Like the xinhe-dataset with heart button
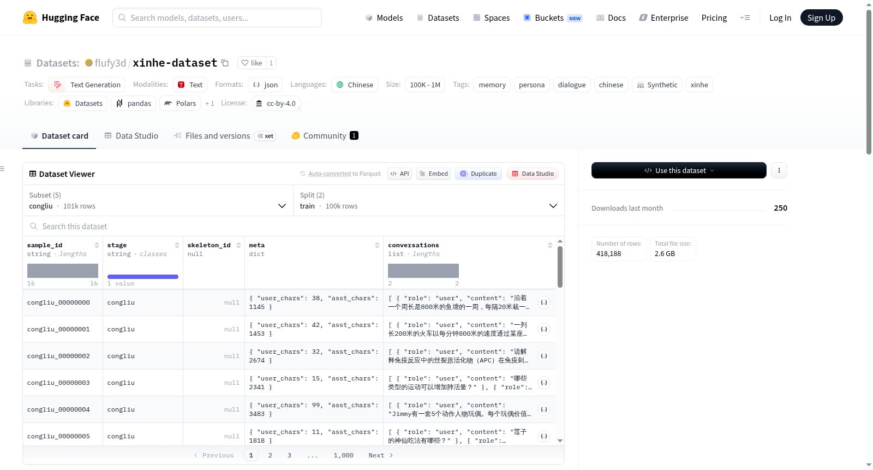This screenshot has width=873, height=470. [x=252, y=63]
